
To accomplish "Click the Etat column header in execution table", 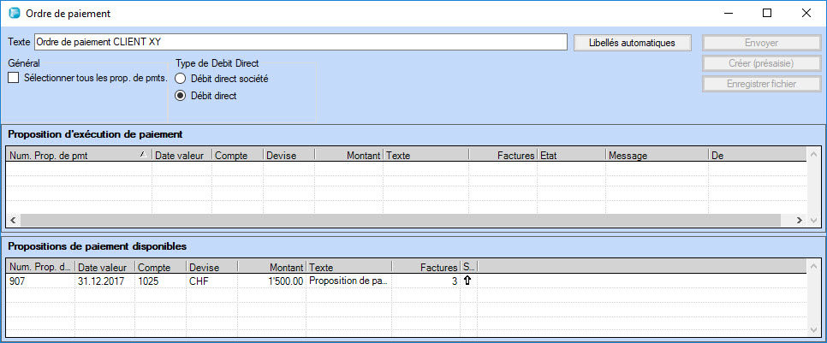I will [570, 156].
